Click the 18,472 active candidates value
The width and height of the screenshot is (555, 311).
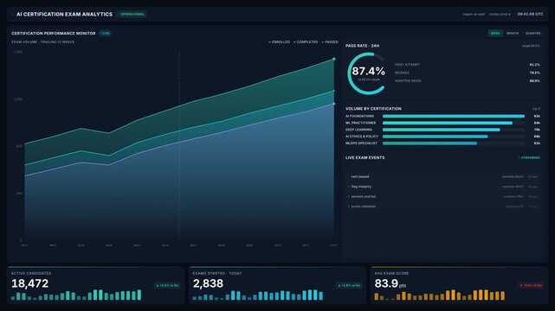point(29,283)
